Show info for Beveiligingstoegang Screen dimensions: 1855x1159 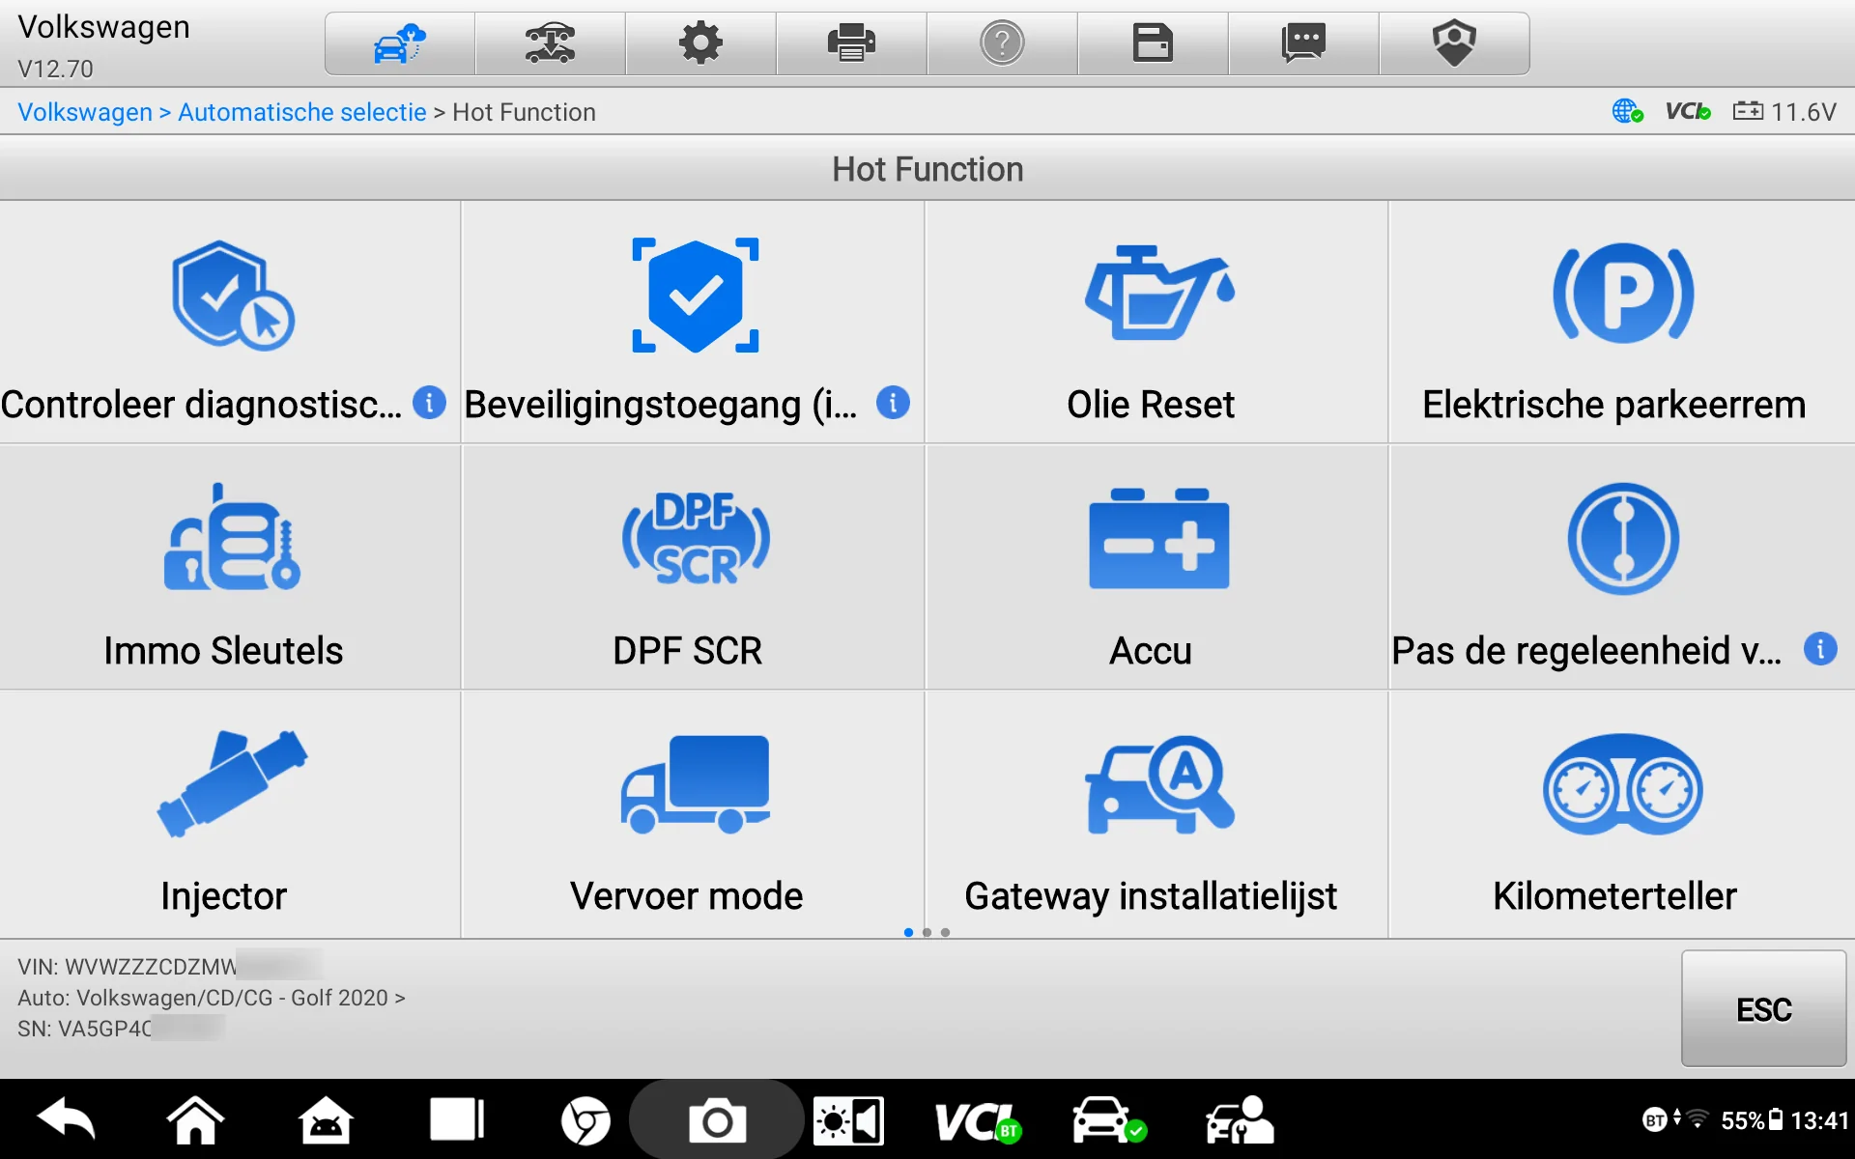click(893, 403)
